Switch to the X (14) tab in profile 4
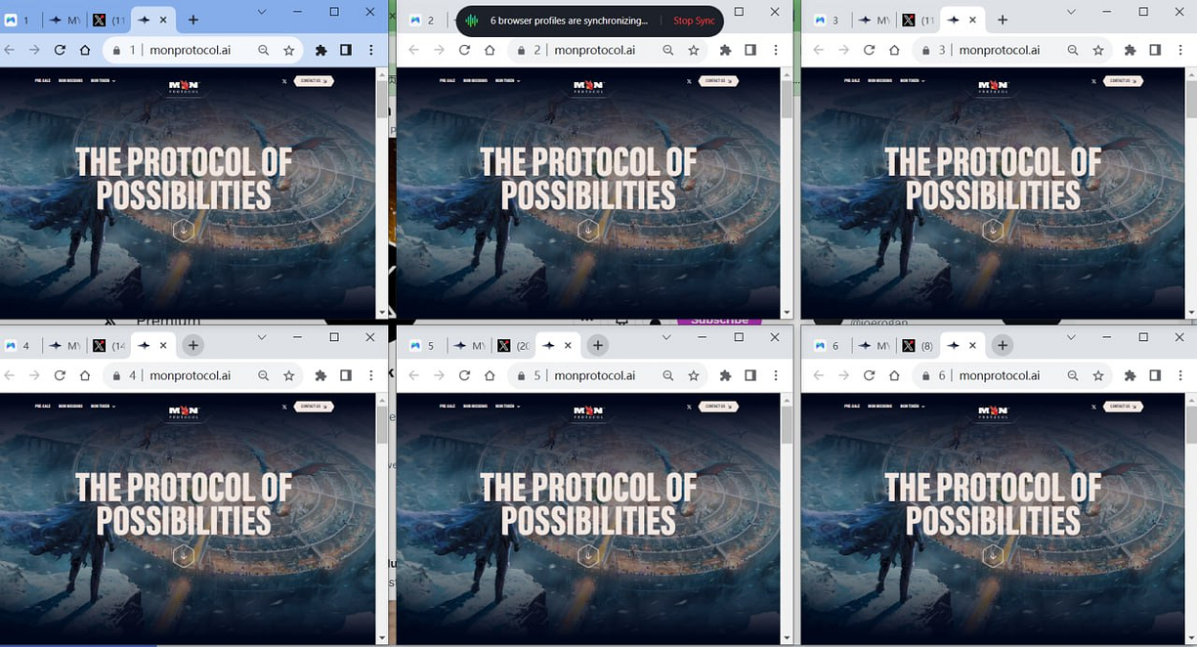 click(x=107, y=345)
